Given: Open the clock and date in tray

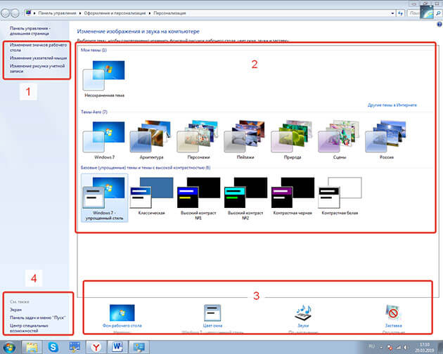Looking at the screenshot, I should pos(424,348).
